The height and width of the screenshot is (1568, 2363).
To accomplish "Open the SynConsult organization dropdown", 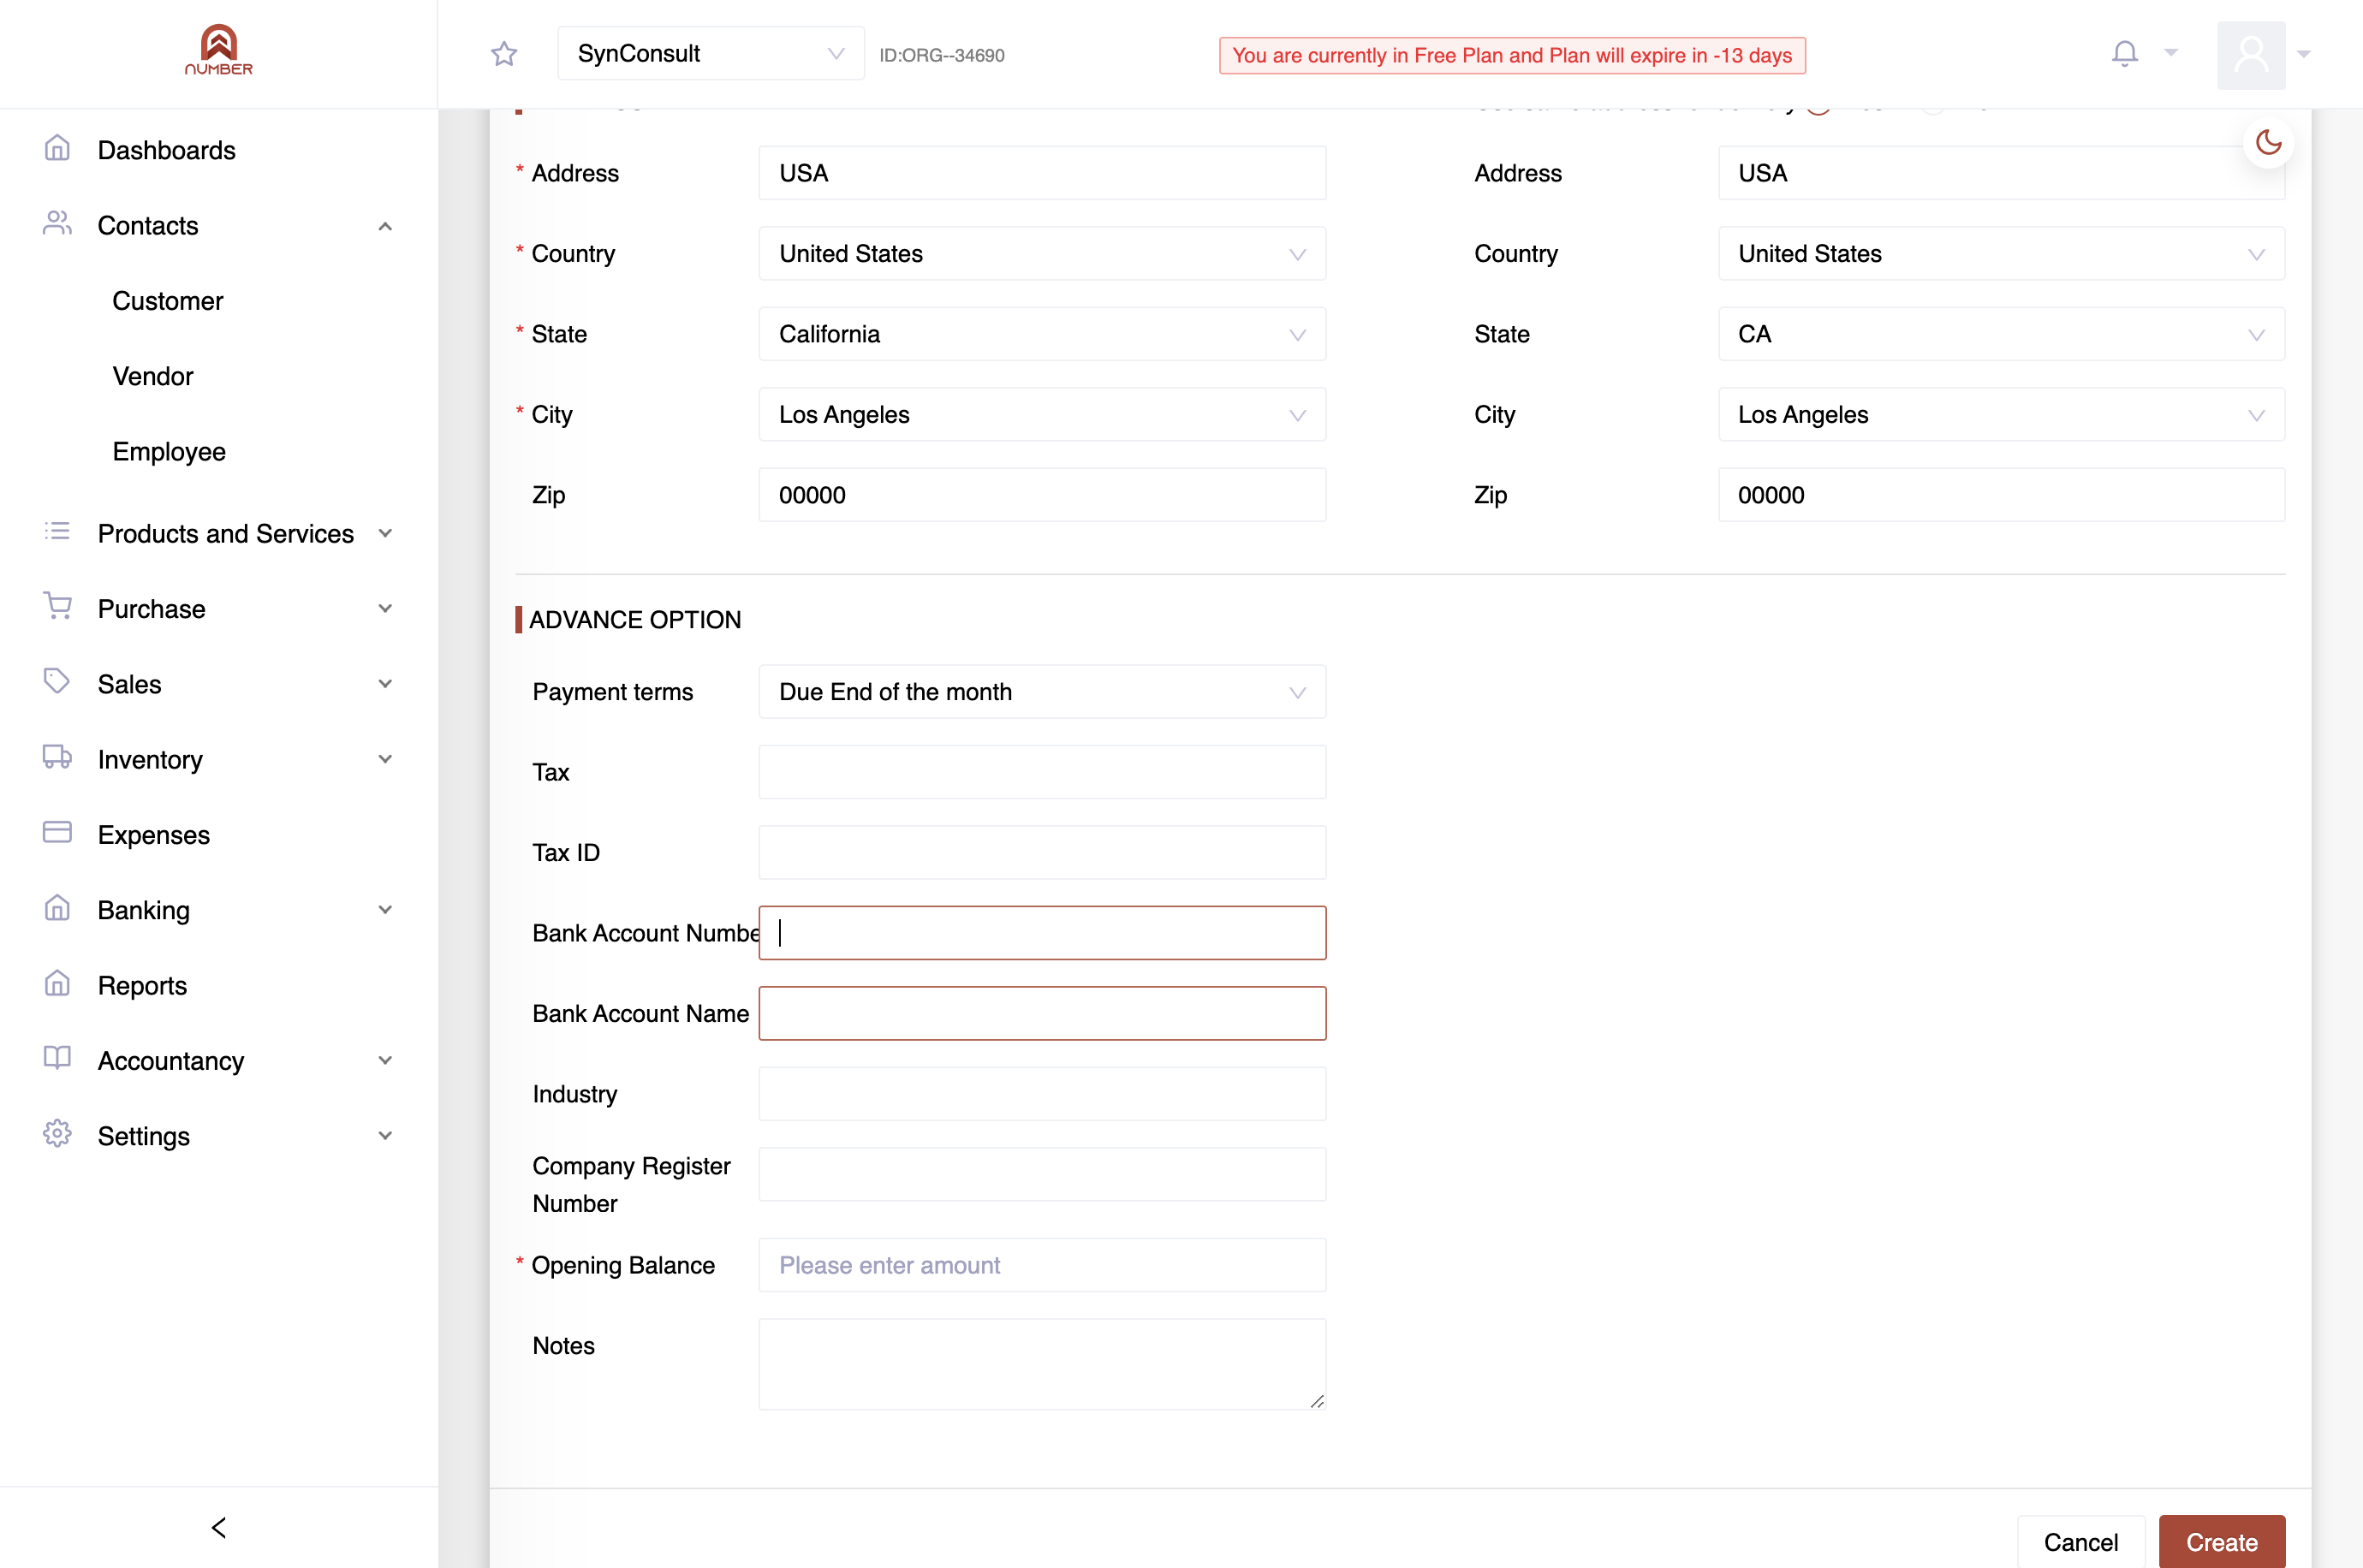I will click(711, 54).
